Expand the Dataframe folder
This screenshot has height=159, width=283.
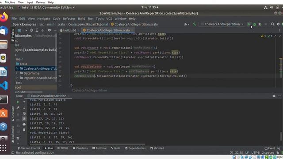point(17,73)
